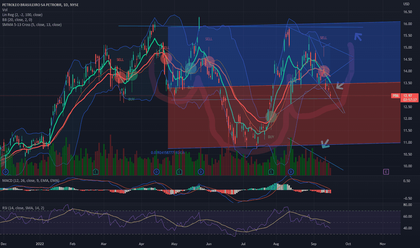
Task: Click the USD currency label on price axis
Action: tap(406, 4)
